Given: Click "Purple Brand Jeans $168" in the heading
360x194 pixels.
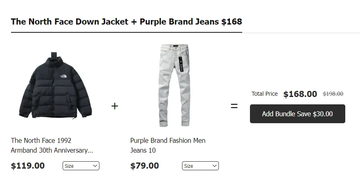Looking at the screenshot, I should [191, 21].
